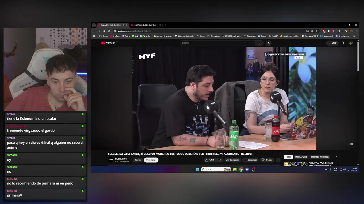Open Chrome three-dot menu

[356, 31]
